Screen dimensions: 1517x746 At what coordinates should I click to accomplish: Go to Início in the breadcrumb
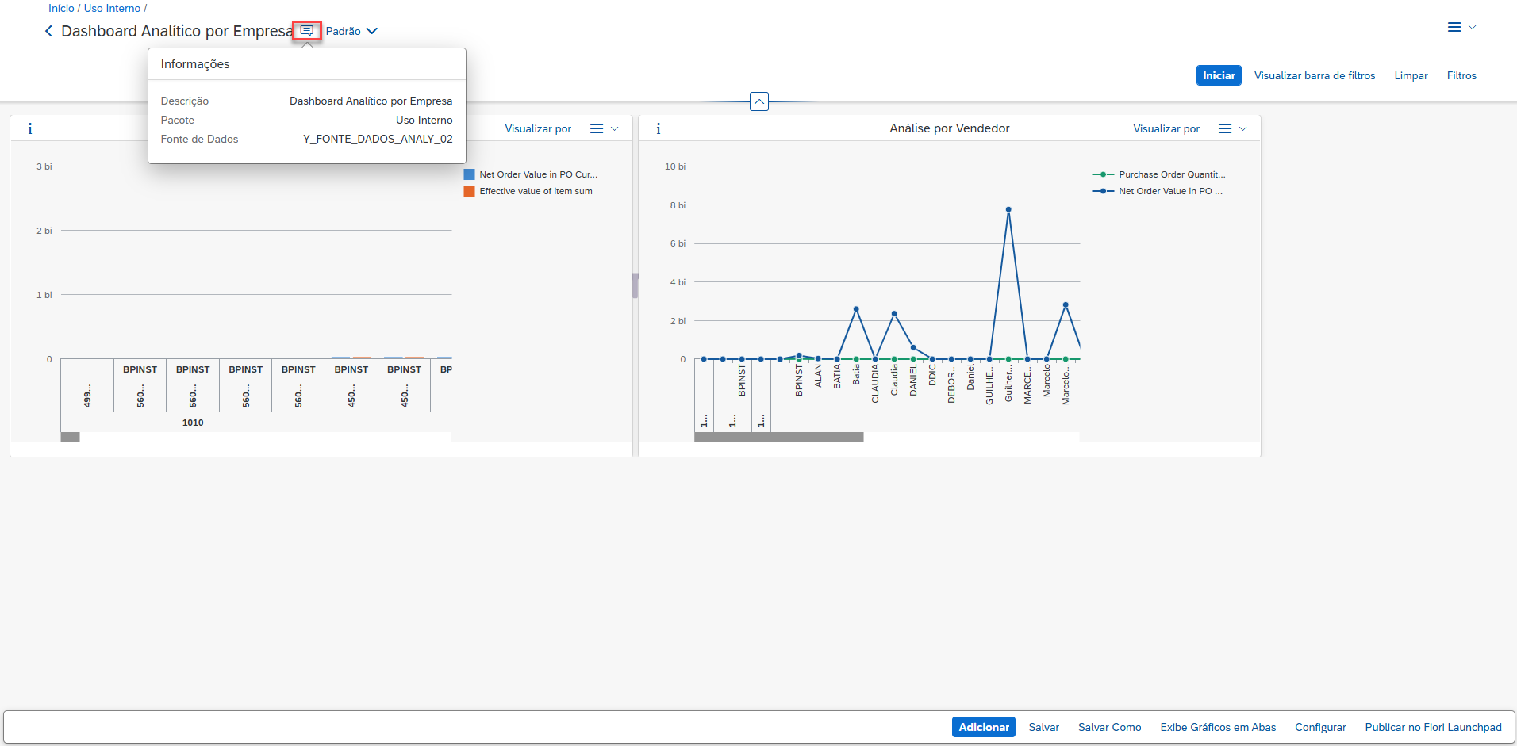click(61, 8)
